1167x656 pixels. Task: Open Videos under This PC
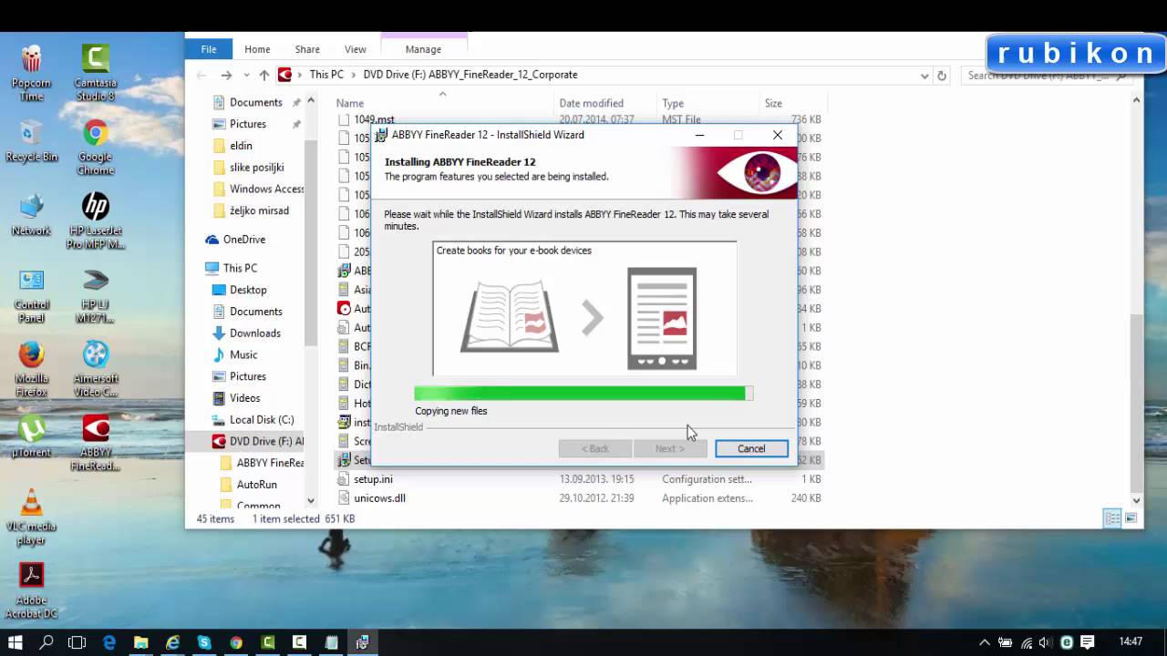click(244, 398)
